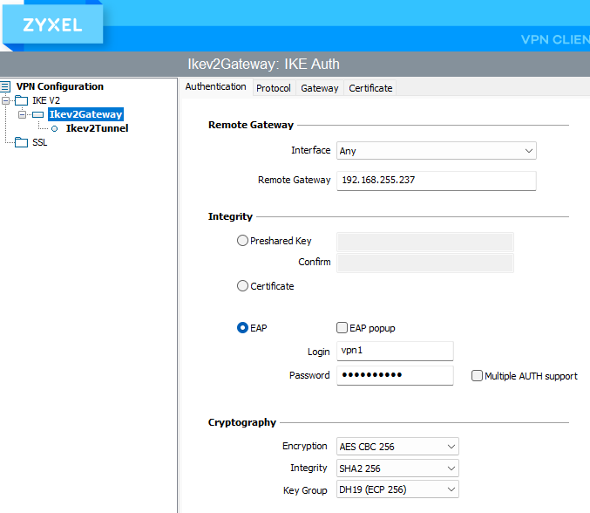Click the ZYXEL logo
This screenshot has height=513, width=590.
click(x=52, y=25)
